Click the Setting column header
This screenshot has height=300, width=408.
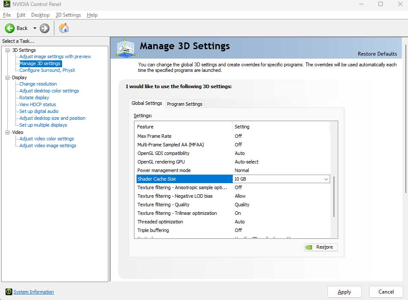pyautogui.click(x=281, y=127)
